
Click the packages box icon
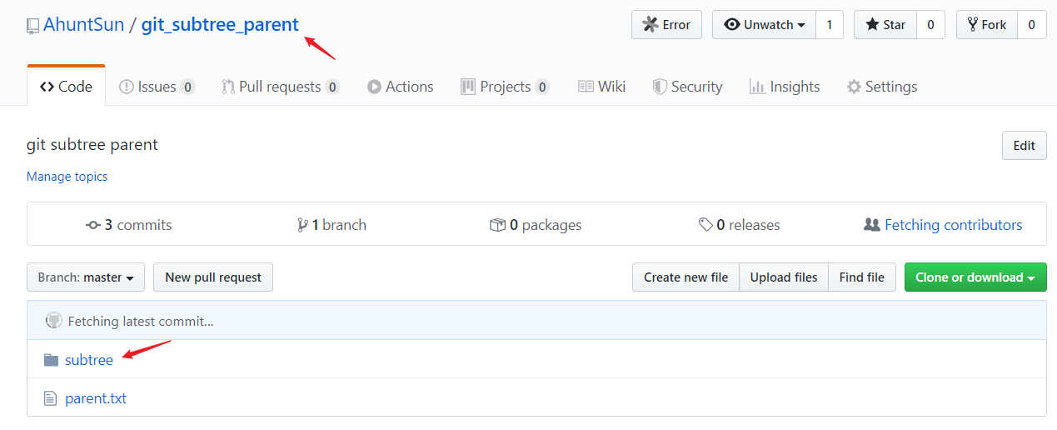coord(497,225)
